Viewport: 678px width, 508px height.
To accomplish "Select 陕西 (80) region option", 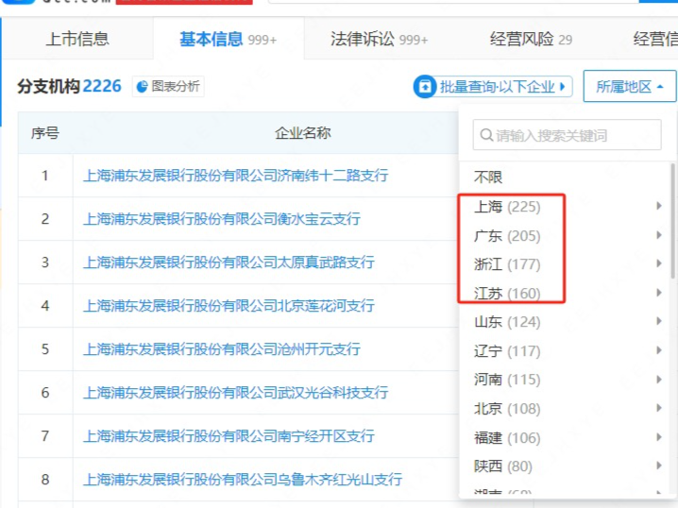I will click(503, 466).
